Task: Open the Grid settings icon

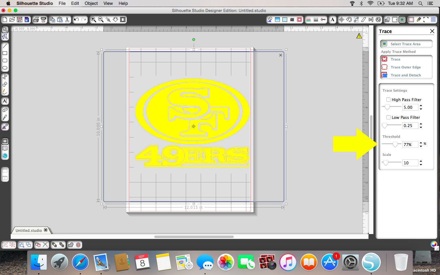Action: (x=433, y=20)
